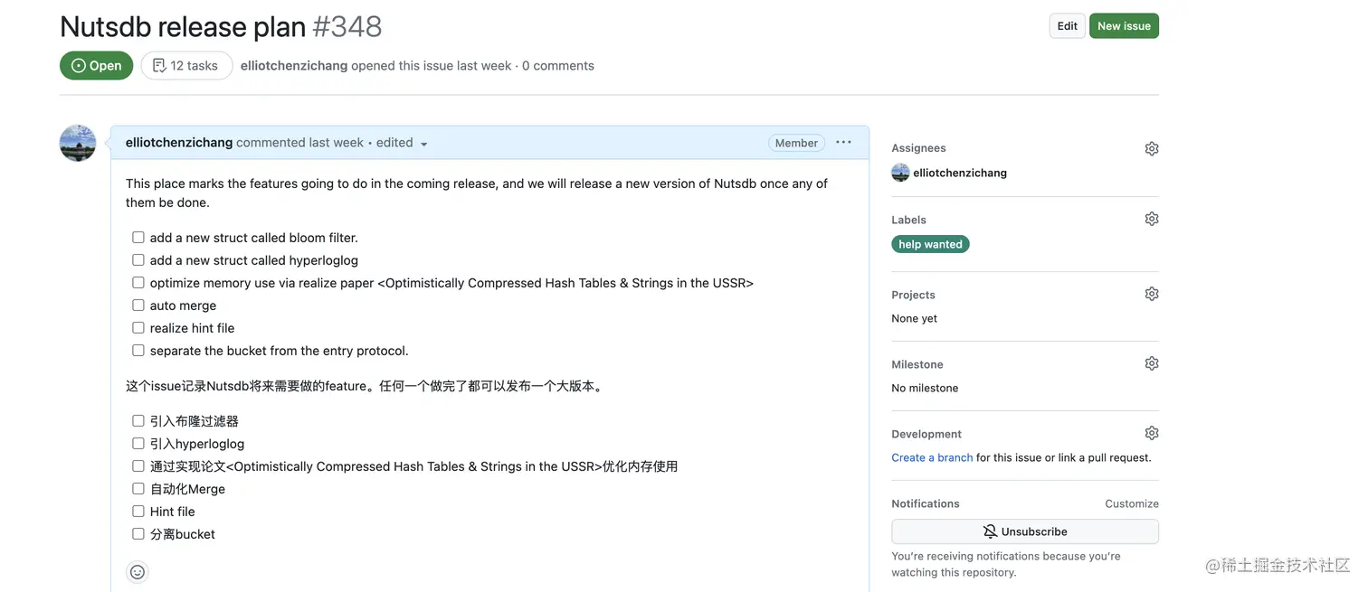The height and width of the screenshot is (592, 1368).
Task: Click the 'help wanted' label
Action: pos(930,244)
